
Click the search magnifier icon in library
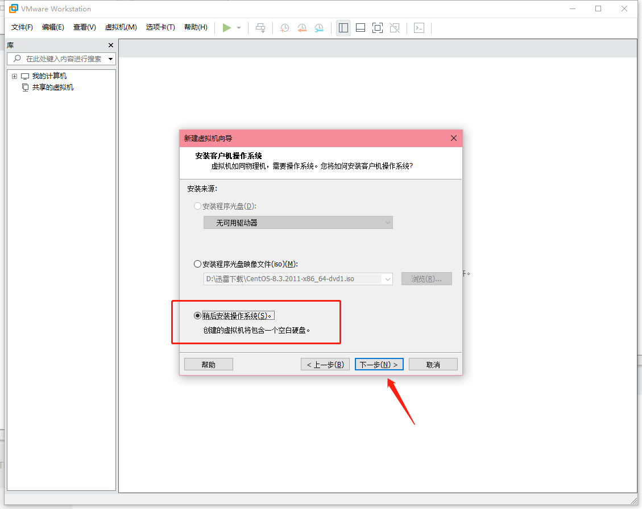click(x=17, y=59)
